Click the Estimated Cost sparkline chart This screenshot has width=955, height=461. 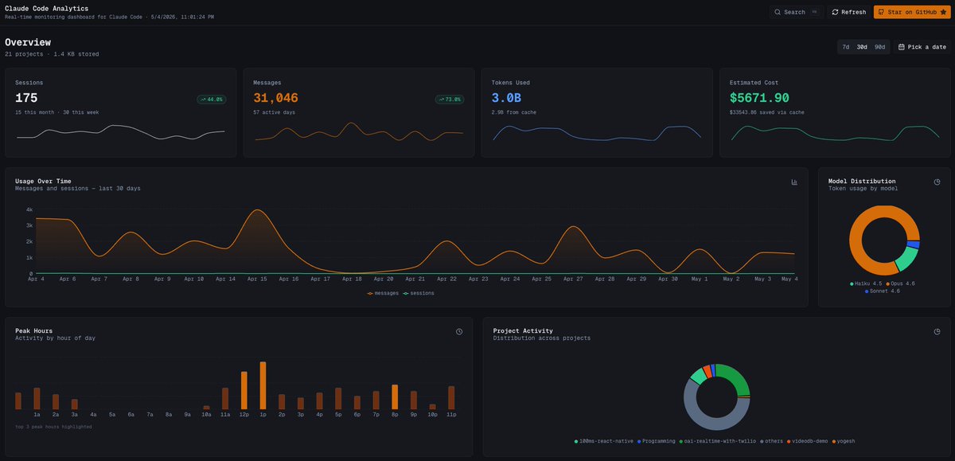pyautogui.click(x=835, y=133)
